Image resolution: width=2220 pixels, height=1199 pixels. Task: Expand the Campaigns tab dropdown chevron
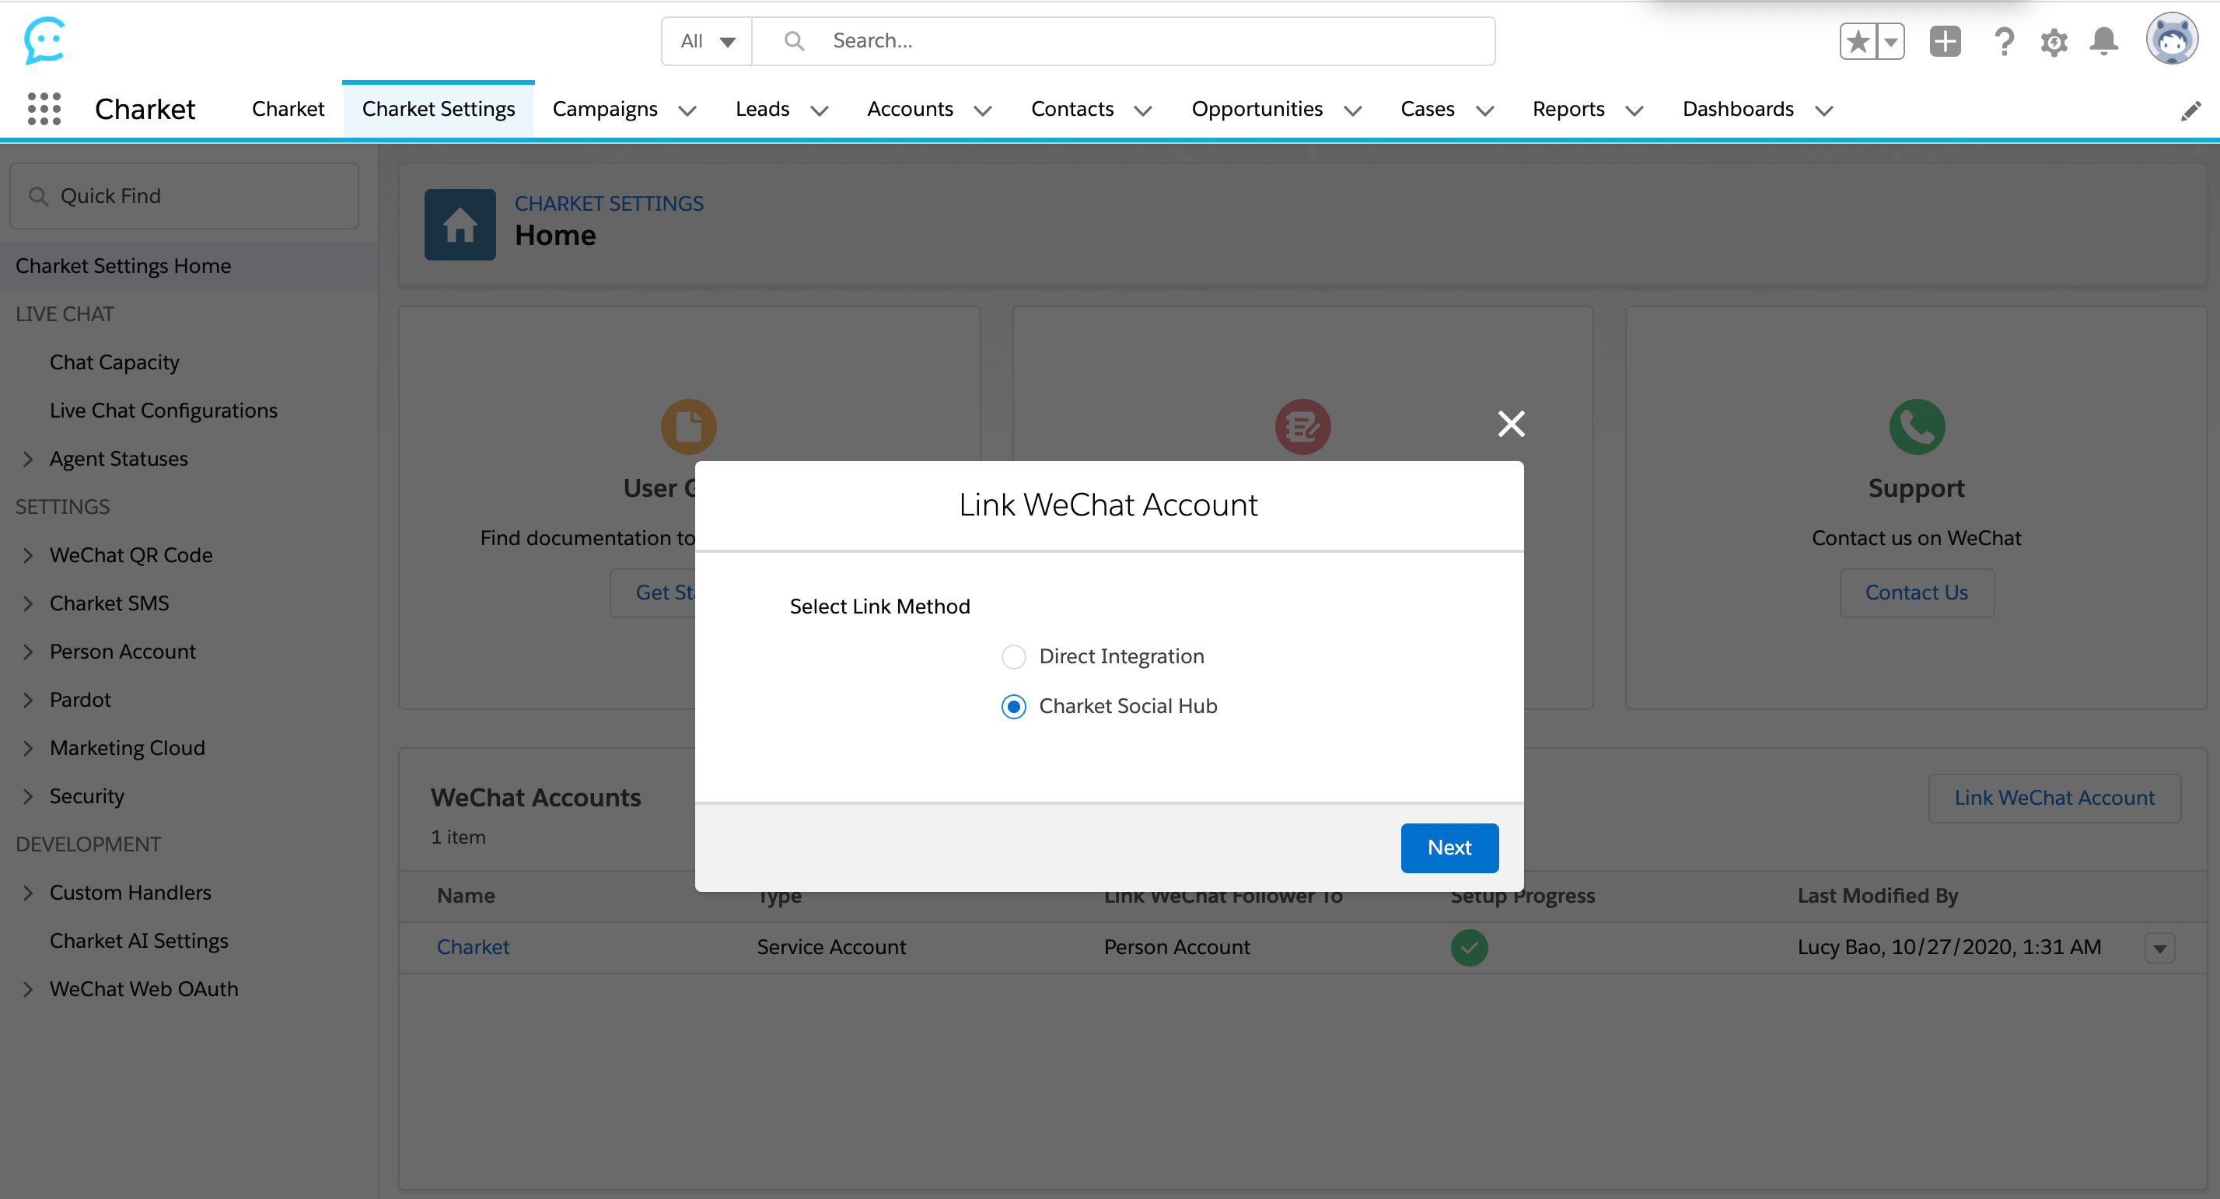pyautogui.click(x=687, y=110)
